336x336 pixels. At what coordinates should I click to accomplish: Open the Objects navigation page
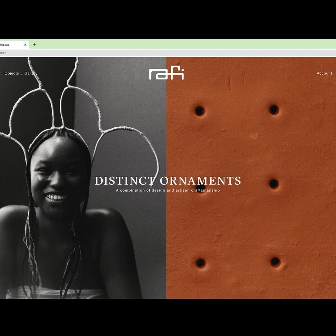pos(12,73)
